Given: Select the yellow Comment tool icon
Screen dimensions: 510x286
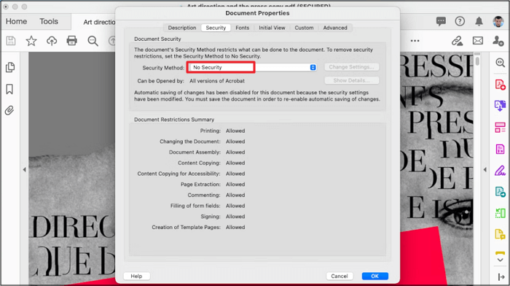Looking at the screenshot, I should point(500,234).
